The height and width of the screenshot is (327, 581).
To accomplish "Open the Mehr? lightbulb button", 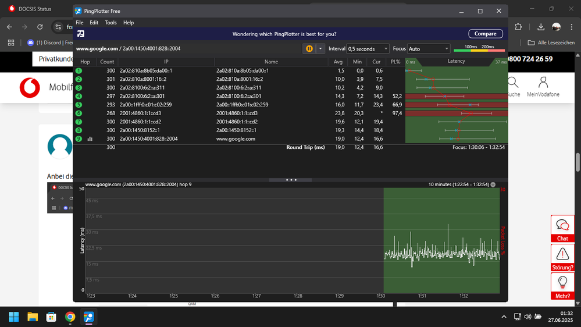I will coord(562,286).
